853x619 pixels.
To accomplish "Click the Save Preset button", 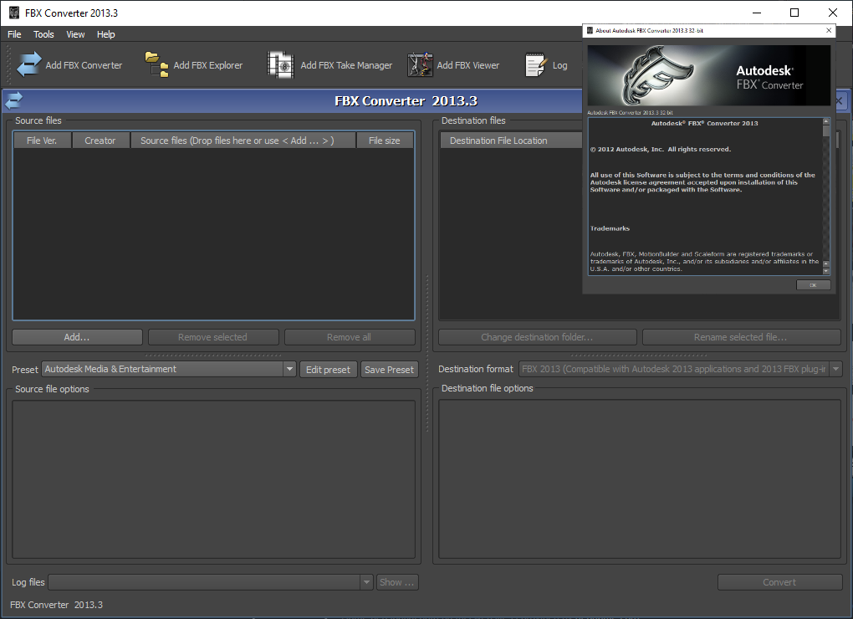I will pyautogui.click(x=390, y=370).
